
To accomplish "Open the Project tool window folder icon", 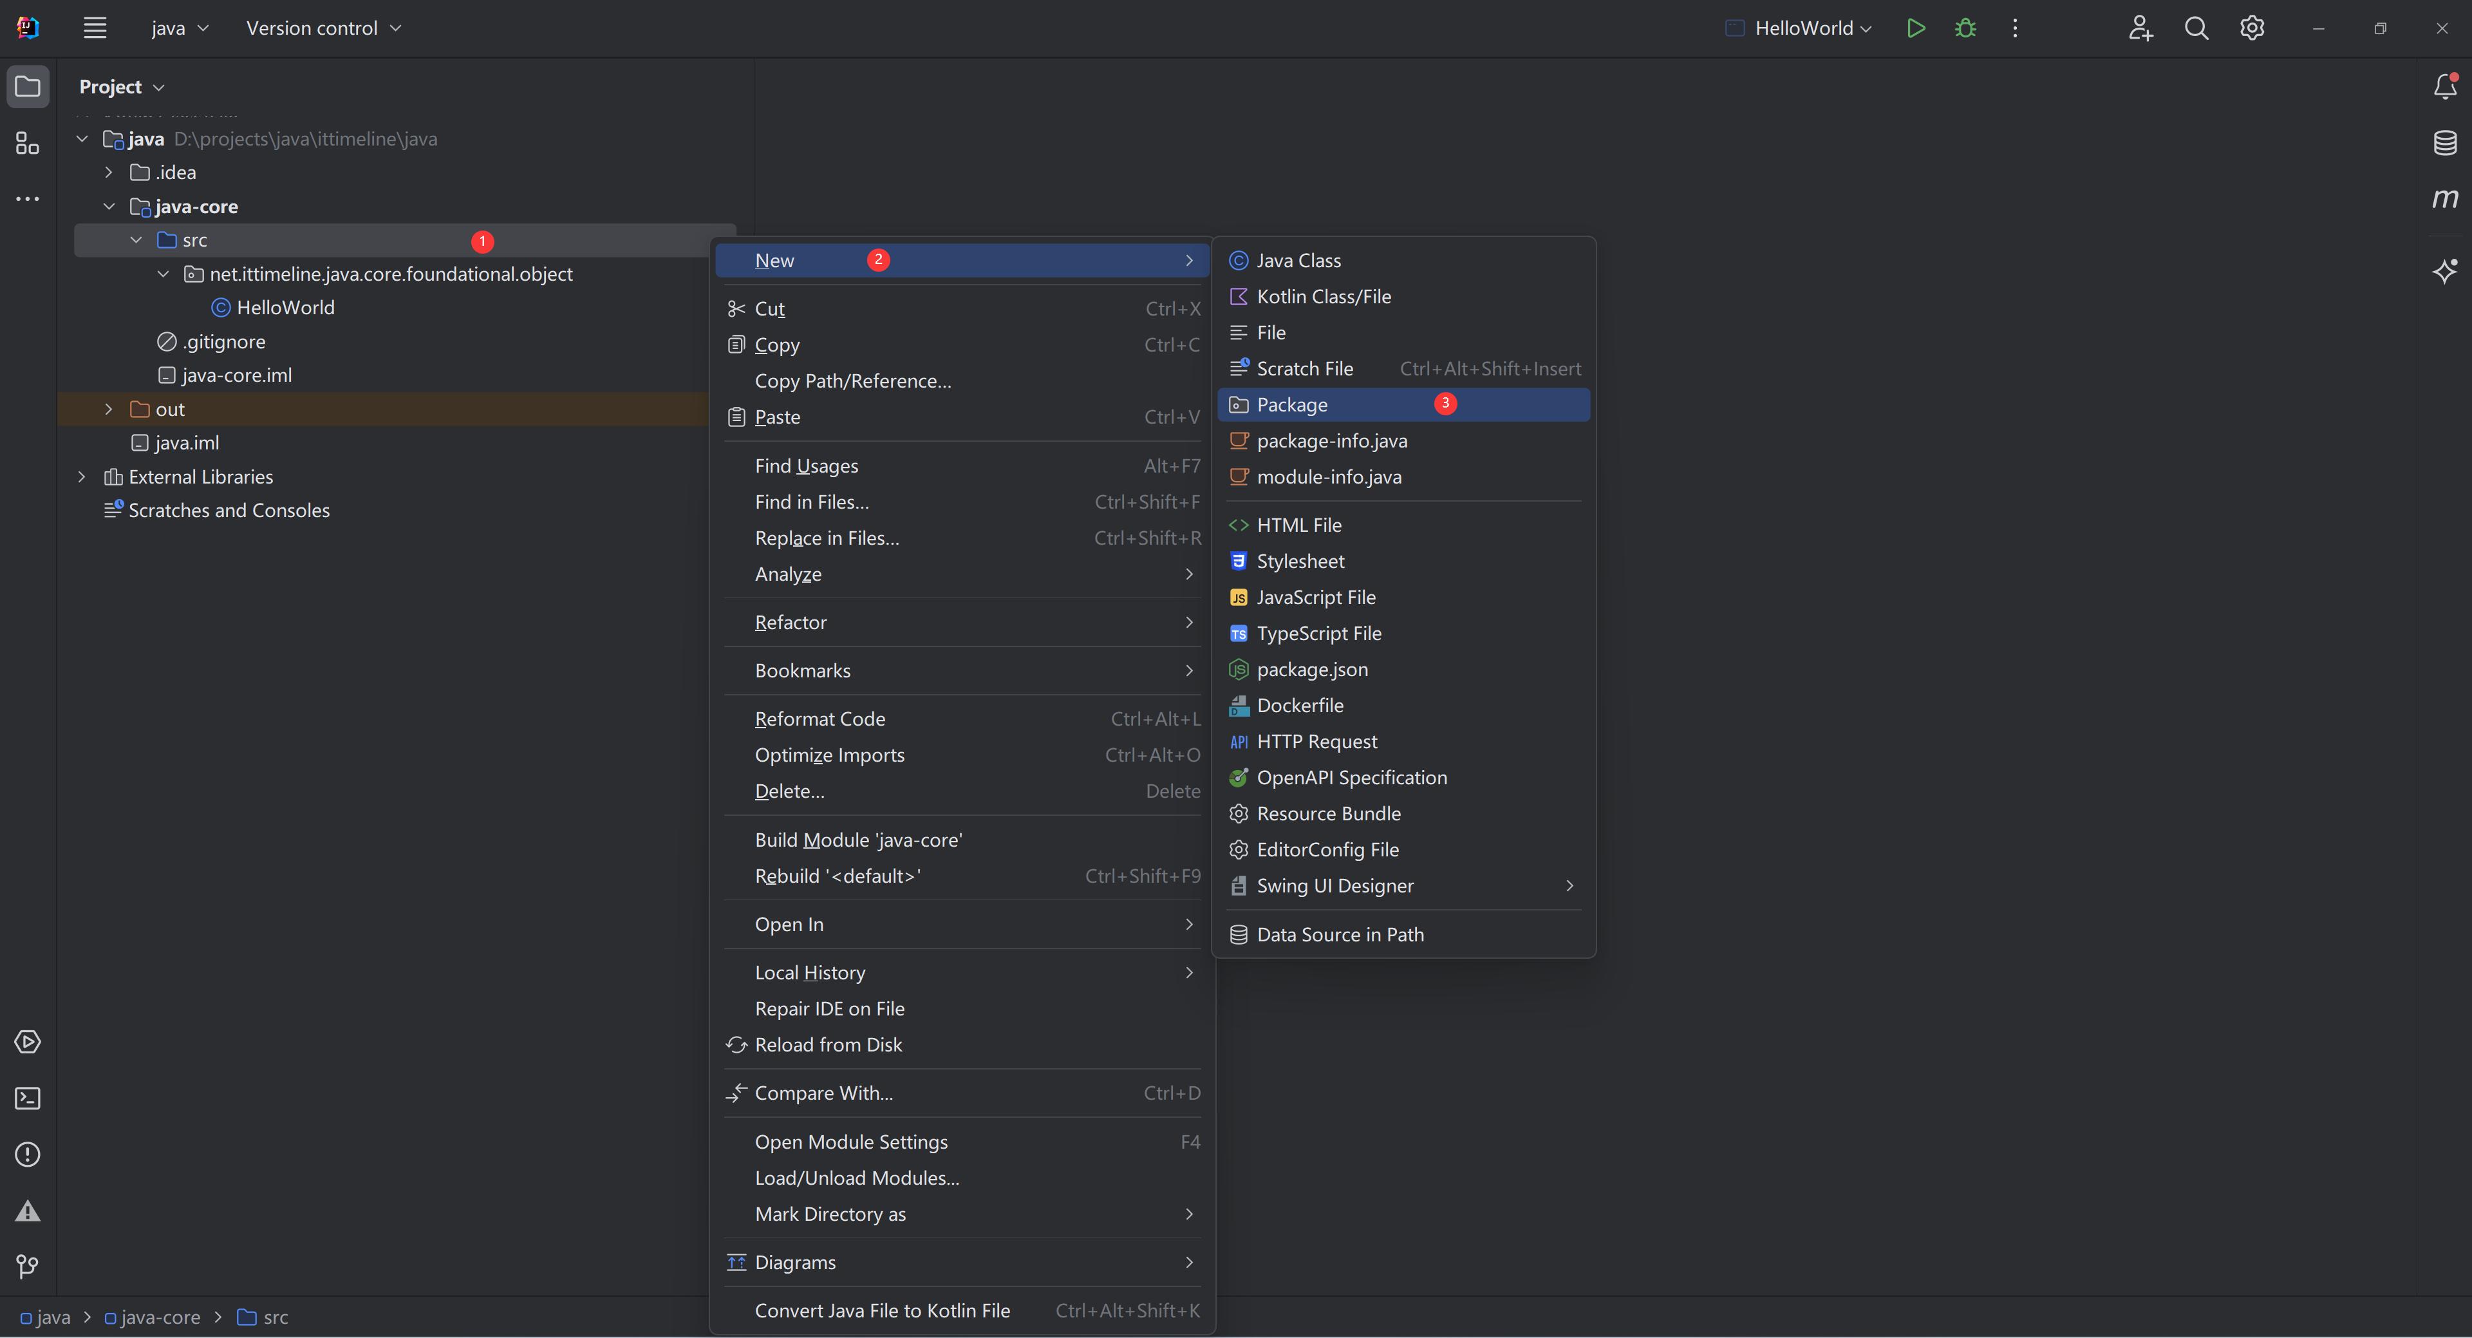I will click(28, 86).
